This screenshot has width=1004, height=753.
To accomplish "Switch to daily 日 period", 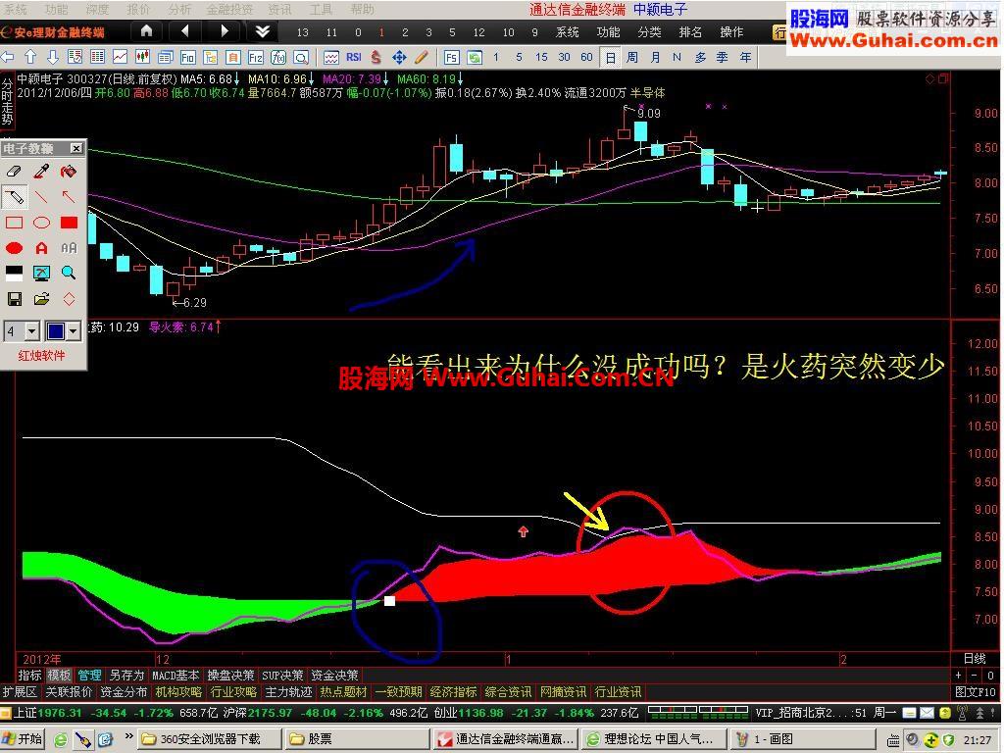I will point(611,58).
